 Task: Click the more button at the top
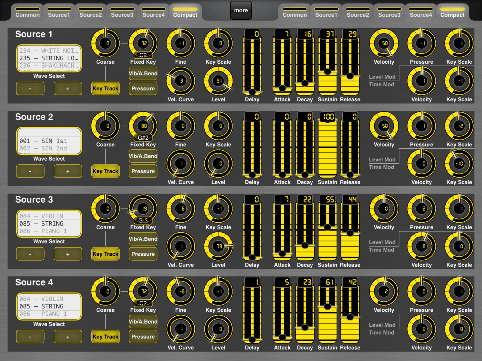coord(241,10)
